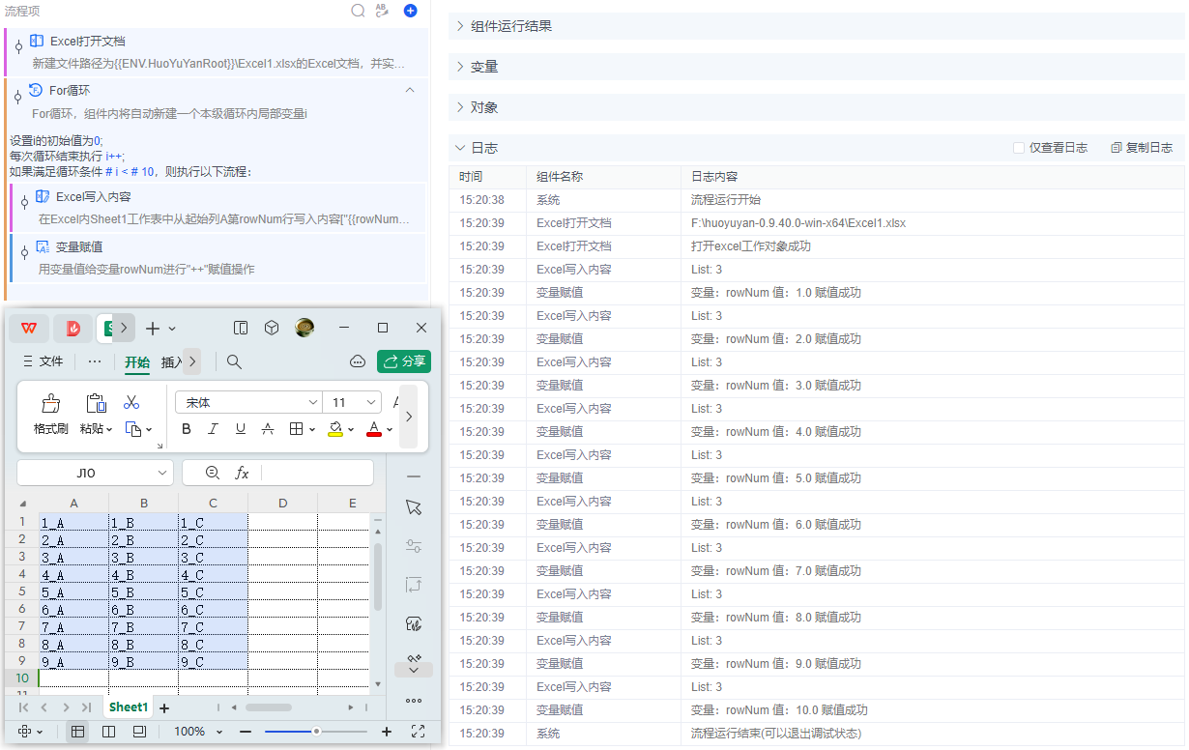
Task: Click the strikethrough formatting icon
Action: [x=268, y=429]
